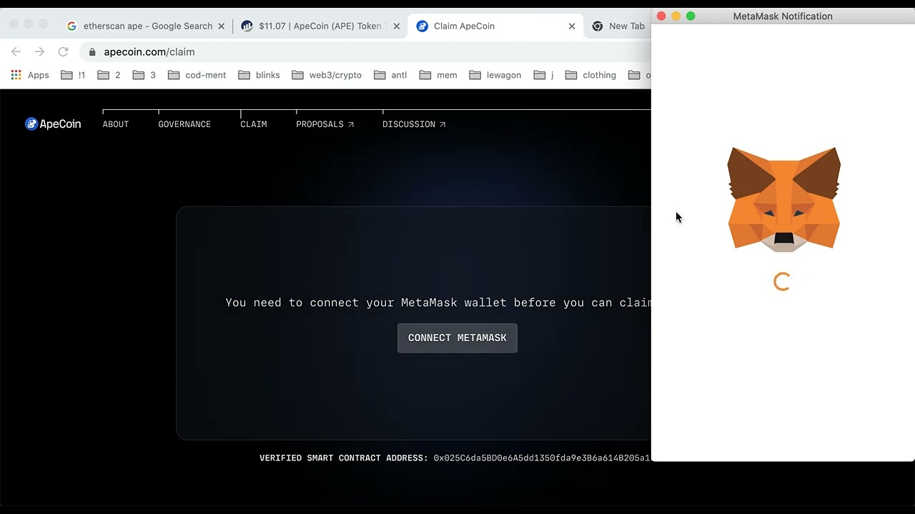Screen dimensions: 915x514
Task: Open the antl bookmark folder
Action: (390, 75)
